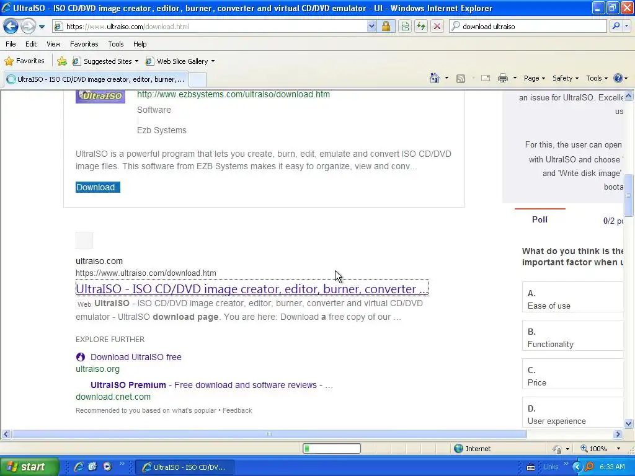Expand the zoom level dropdown arrow
The height and width of the screenshot is (476, 635).
tap(618, 449)
